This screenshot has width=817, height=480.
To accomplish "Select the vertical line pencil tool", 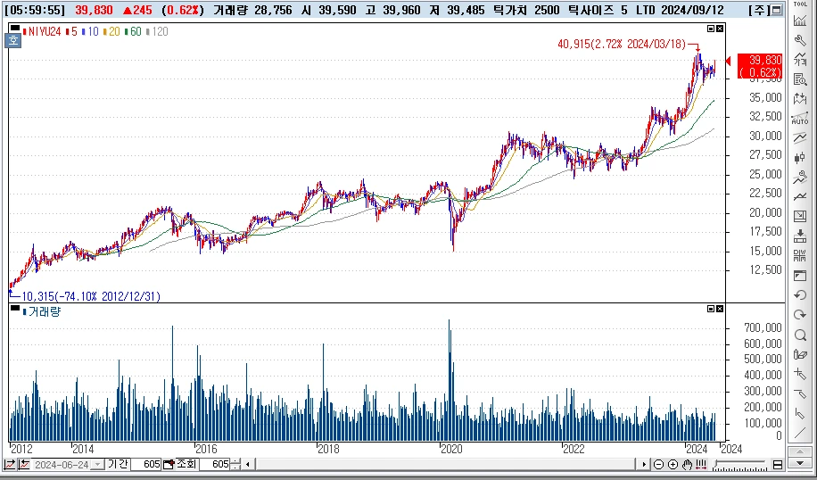I will point(800,413).
